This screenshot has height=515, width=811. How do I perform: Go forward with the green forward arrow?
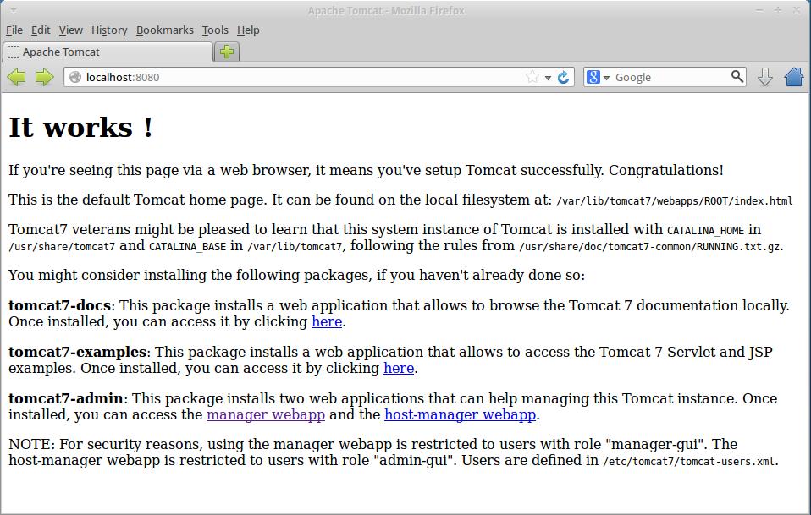45,78
